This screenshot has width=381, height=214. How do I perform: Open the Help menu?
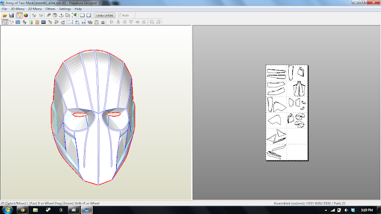click(78, 9)
